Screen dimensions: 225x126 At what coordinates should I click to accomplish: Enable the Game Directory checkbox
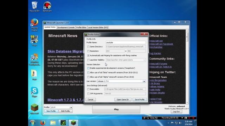click(88, 47)
